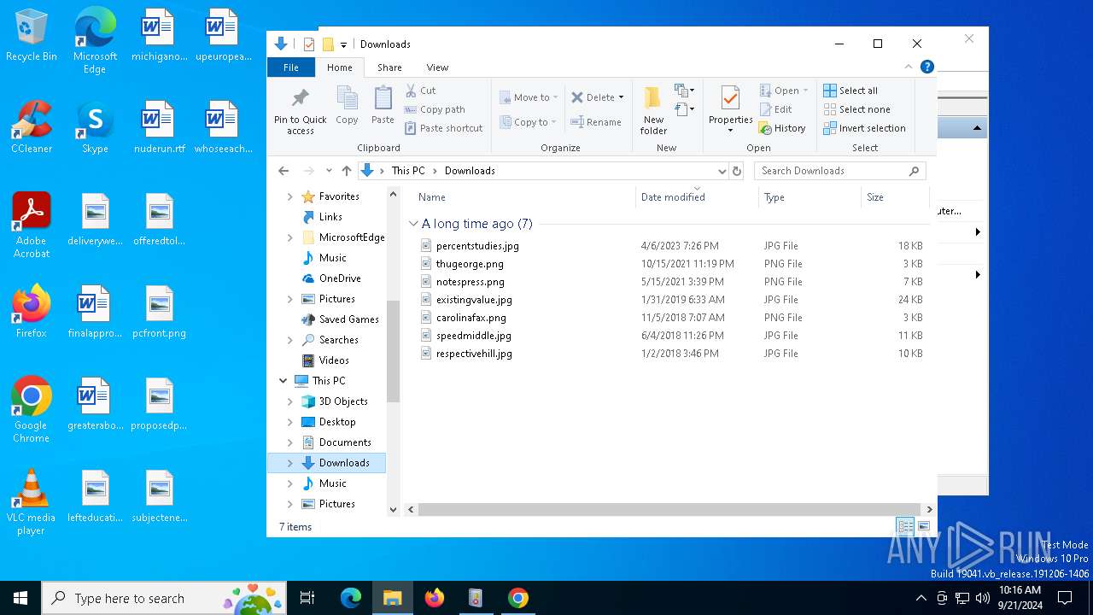
Task: Click the Search Downloads field
Action: 839,171
